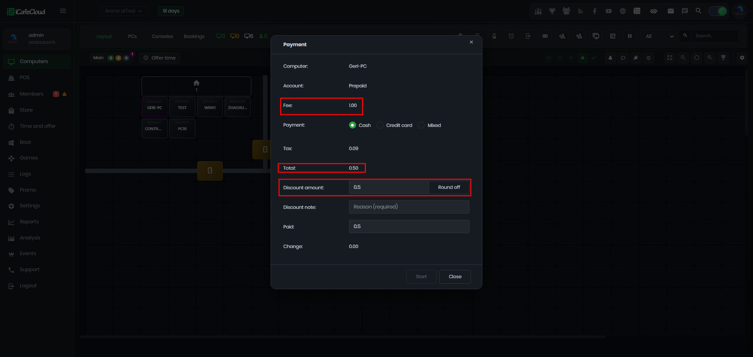The width and height of the screenshot is (753, 357).
Task: Click the Start button in Payment dialog
Action: [x=421, y=277]
